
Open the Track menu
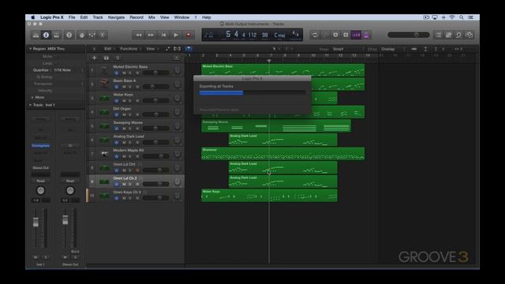click(x=98, y=17)
